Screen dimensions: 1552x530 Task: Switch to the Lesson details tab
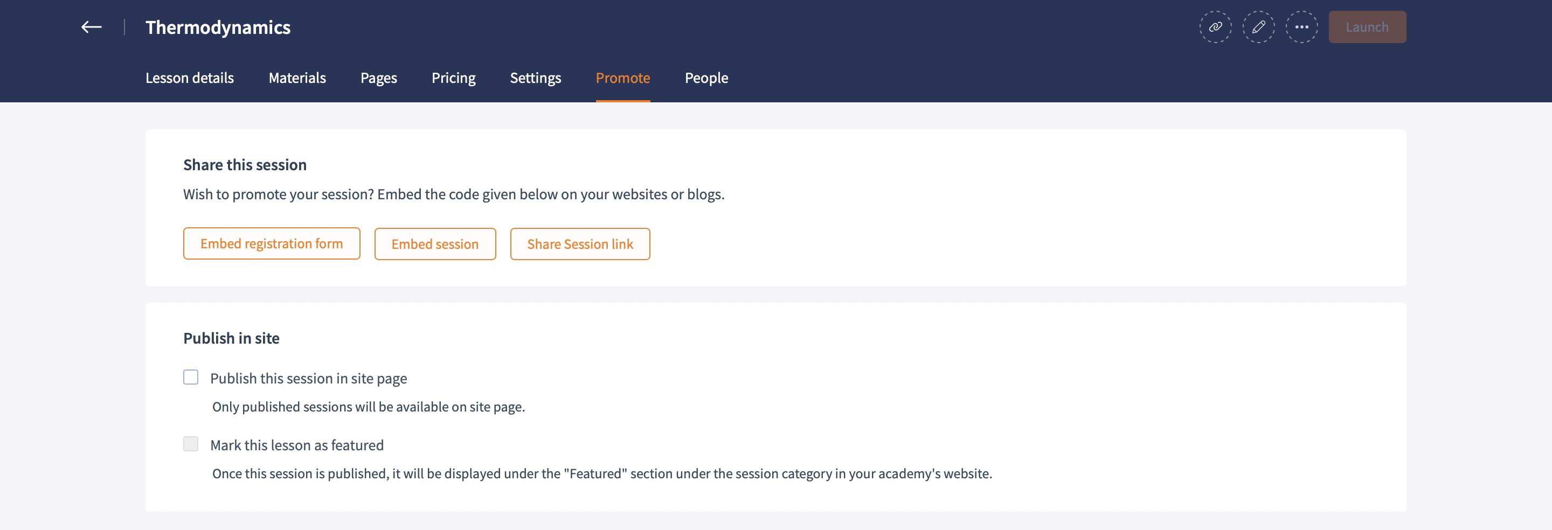pyautogui.click(x=189, y=78)
